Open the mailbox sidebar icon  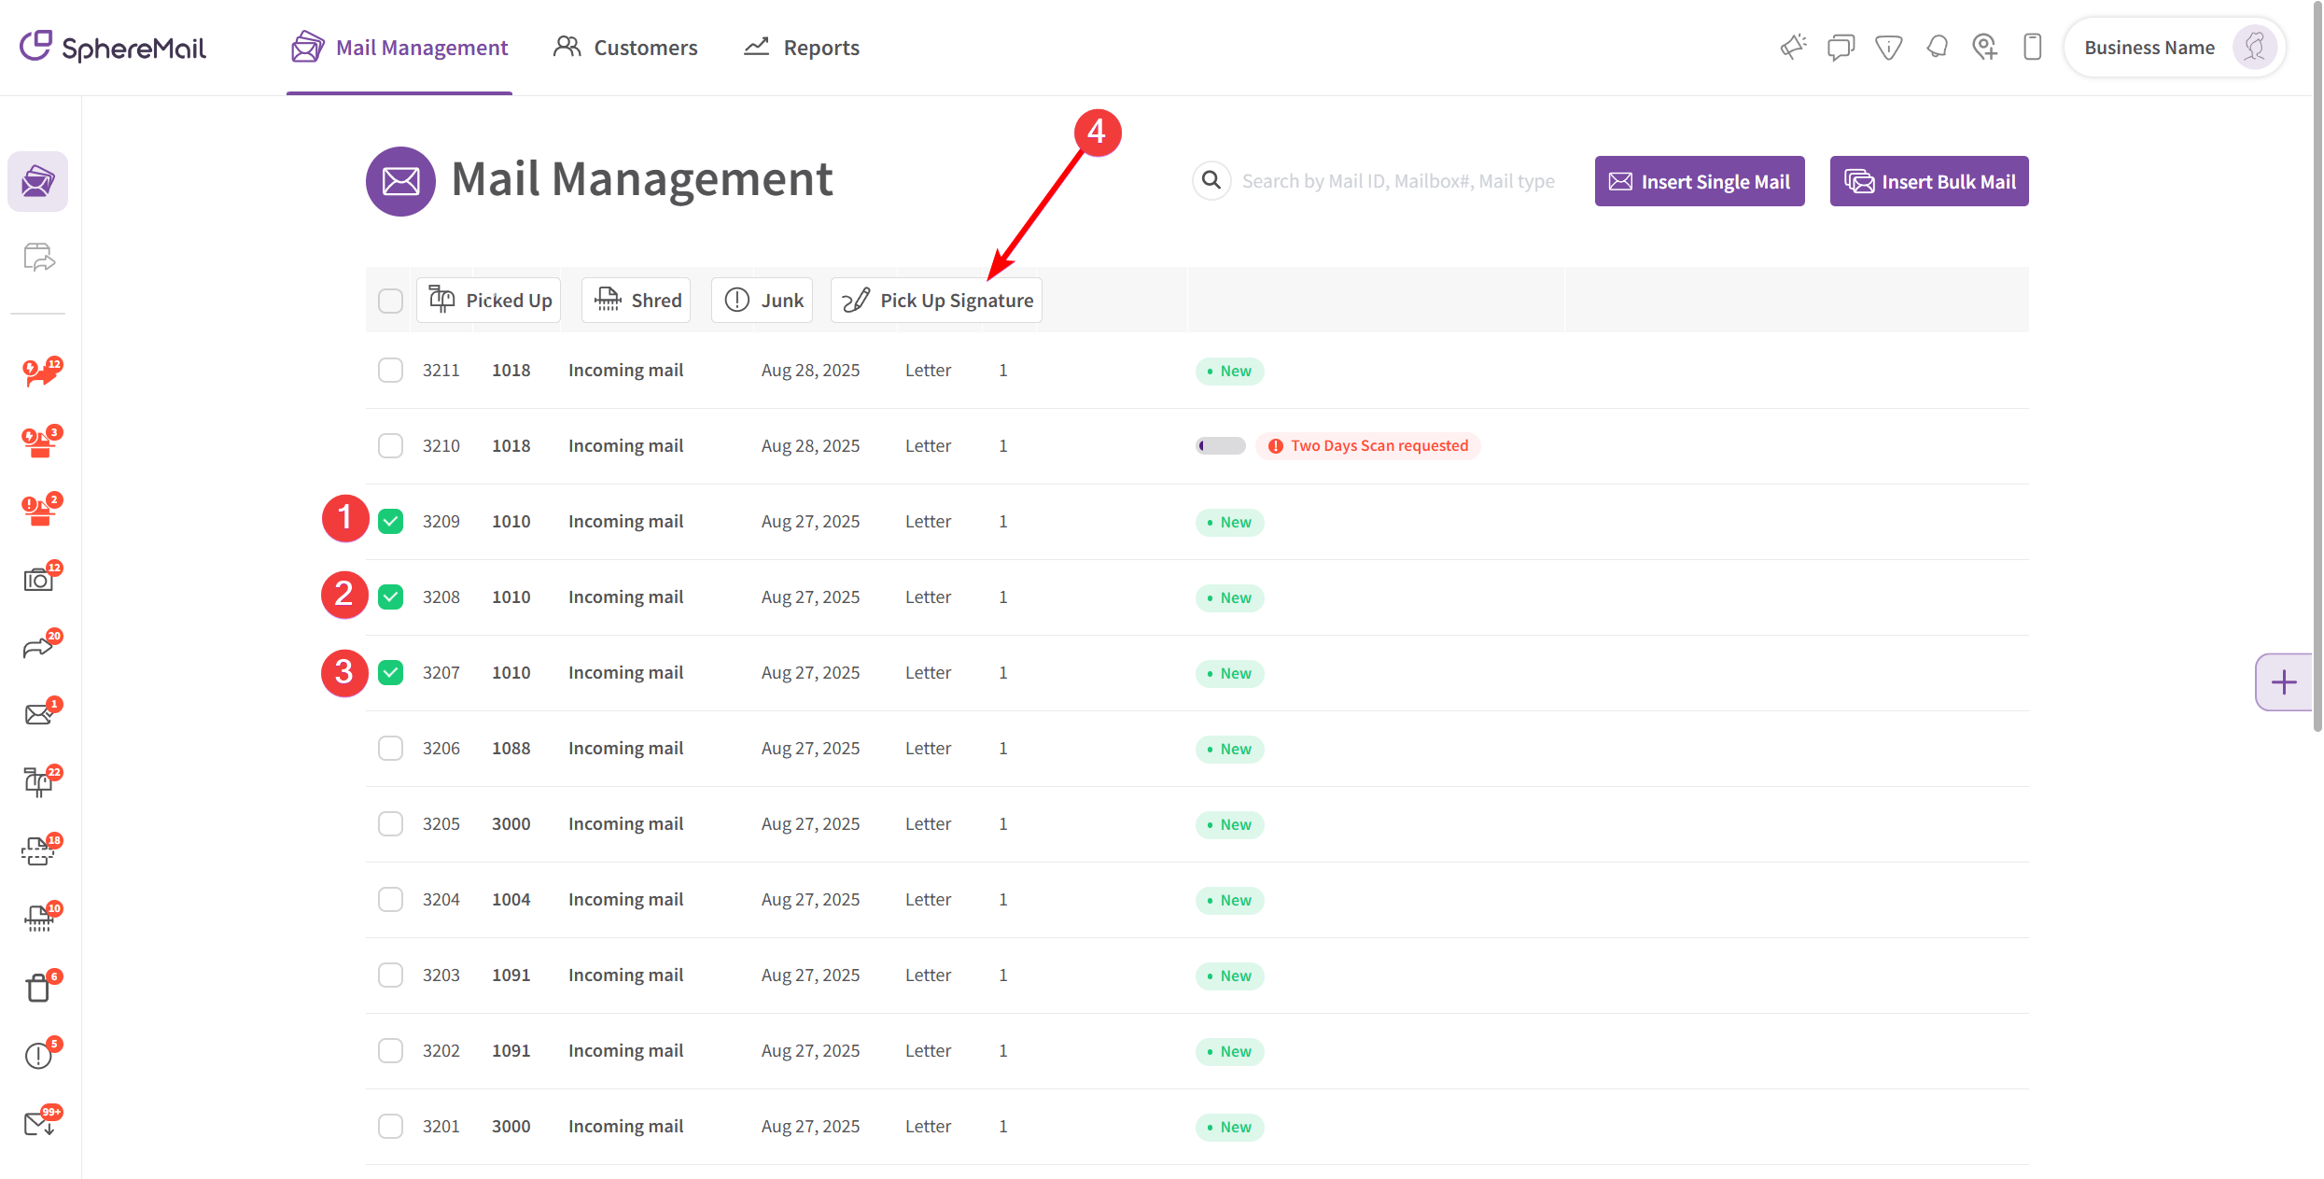coord(39,782)
